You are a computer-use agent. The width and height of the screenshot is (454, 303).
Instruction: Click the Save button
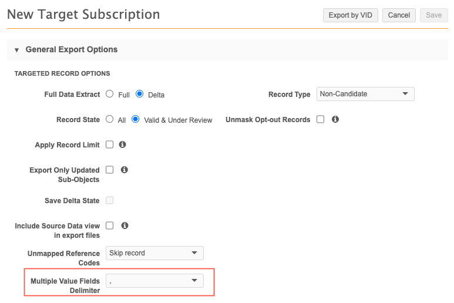433,15
